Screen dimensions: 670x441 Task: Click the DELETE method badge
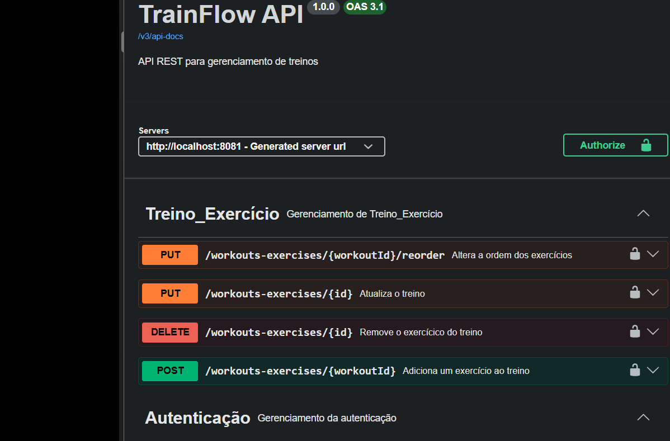(170, 332)
